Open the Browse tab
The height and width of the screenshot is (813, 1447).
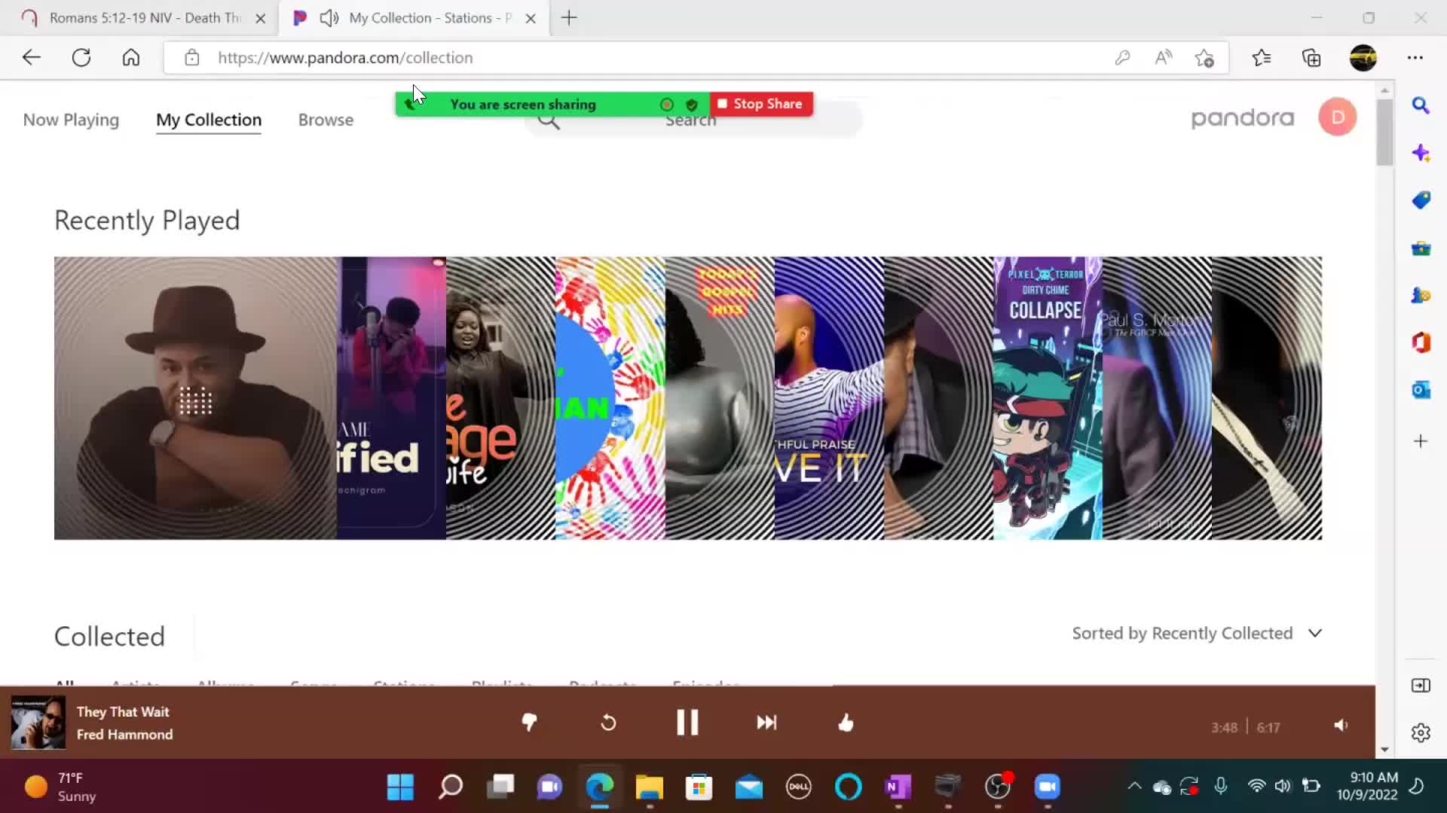point(326,120)
